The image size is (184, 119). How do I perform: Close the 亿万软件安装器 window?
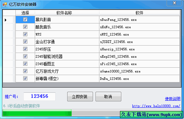pos(174,3)
